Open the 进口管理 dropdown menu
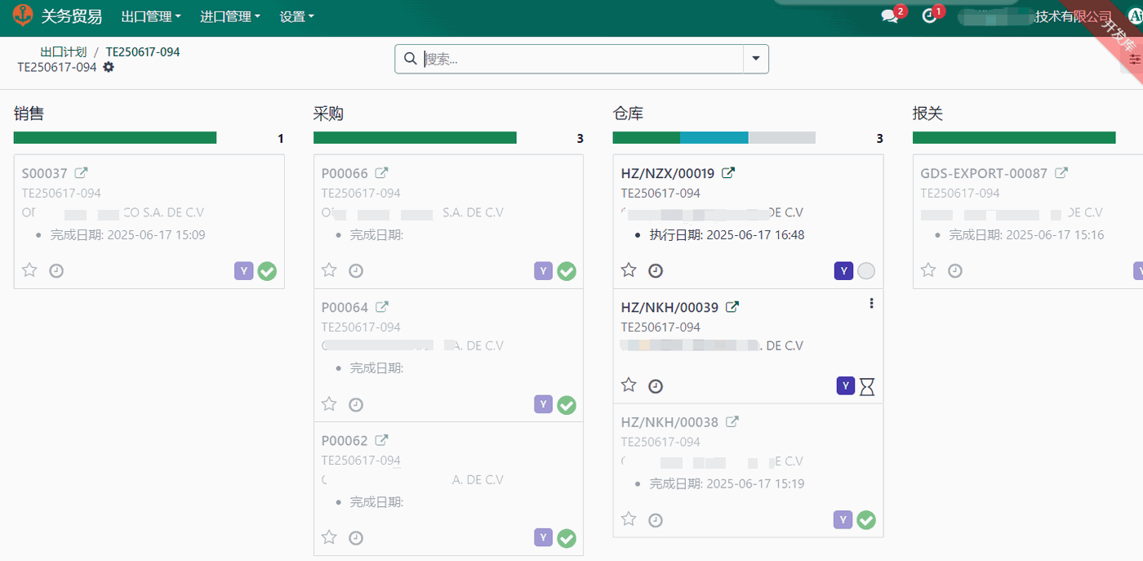 coord(230,16)
